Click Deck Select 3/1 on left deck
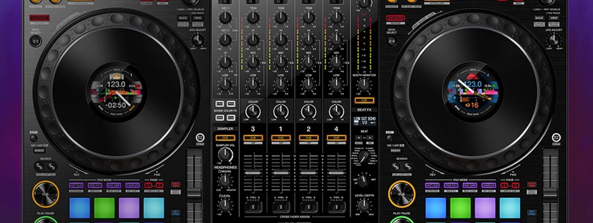The height and width of the screenshot is (223, 593). point(36,41)
